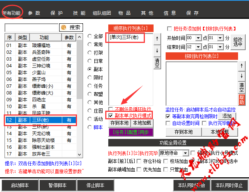
Task: Choose the 日常 radio option
Action: (89, 61)
